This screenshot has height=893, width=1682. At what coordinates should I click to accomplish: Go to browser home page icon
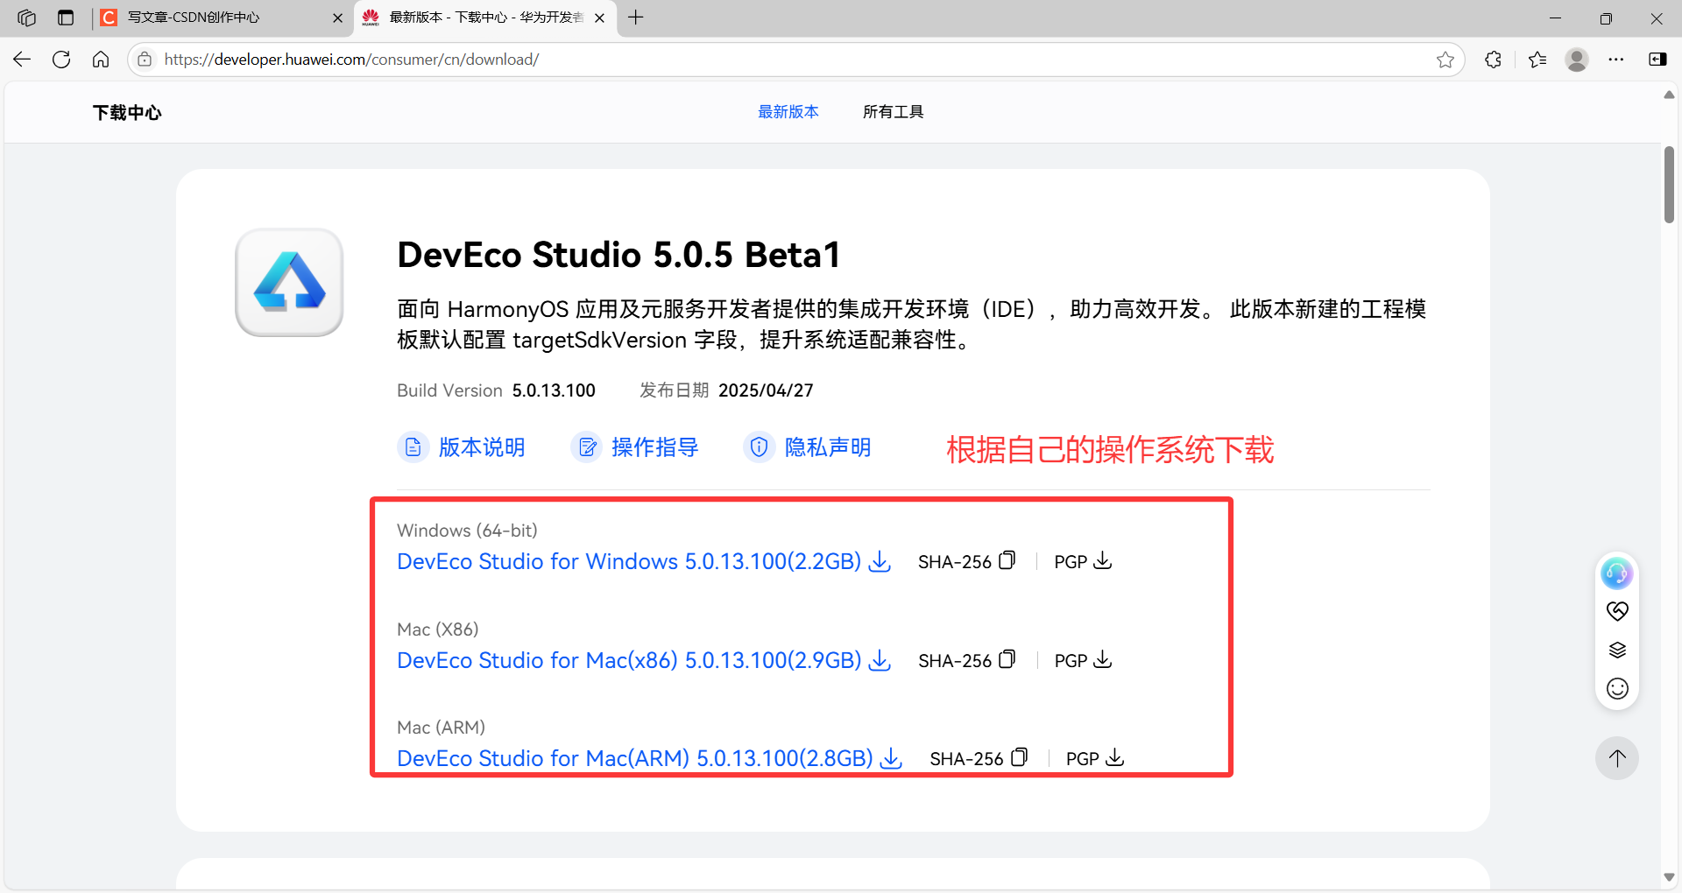[x=101, y=60]
